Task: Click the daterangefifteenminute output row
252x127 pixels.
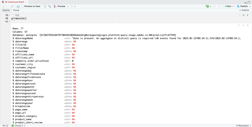Action: point(44,74)
